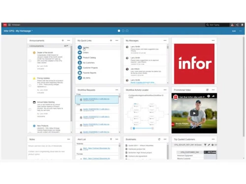246x184 pixels.
Task: Open the Bookmarks widget more menu
Action: (x=165, y=139)
